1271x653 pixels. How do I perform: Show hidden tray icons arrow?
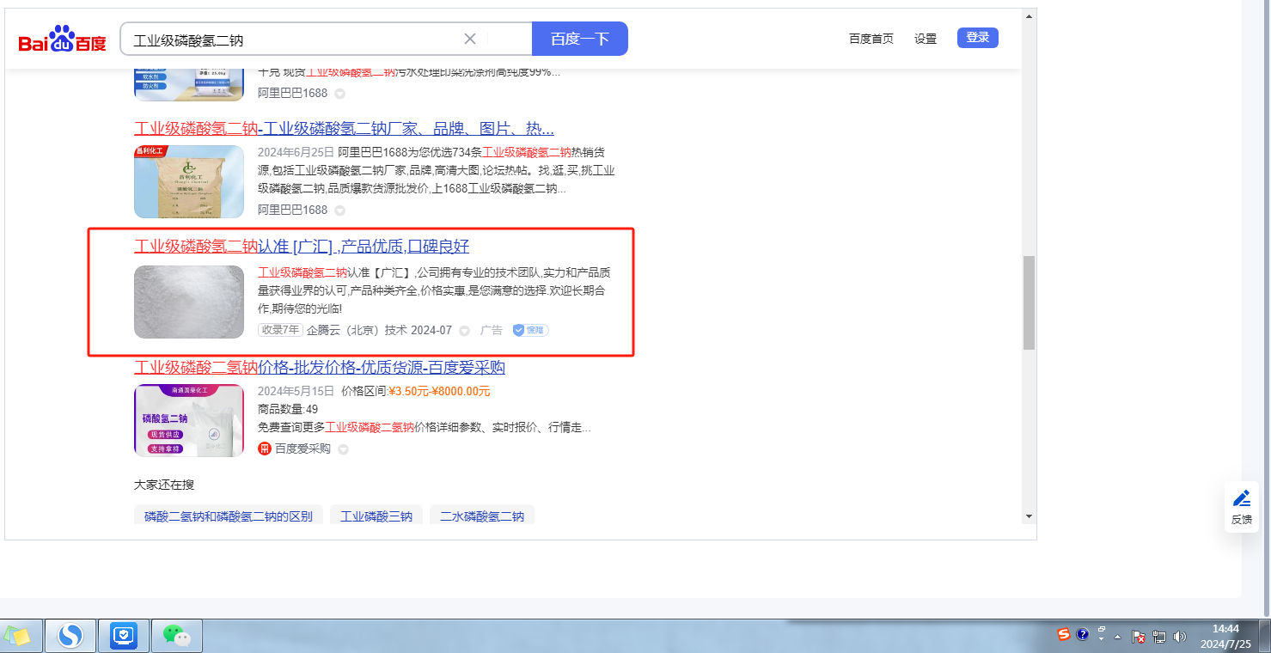pyautogui.click(x=1118, y=637)
